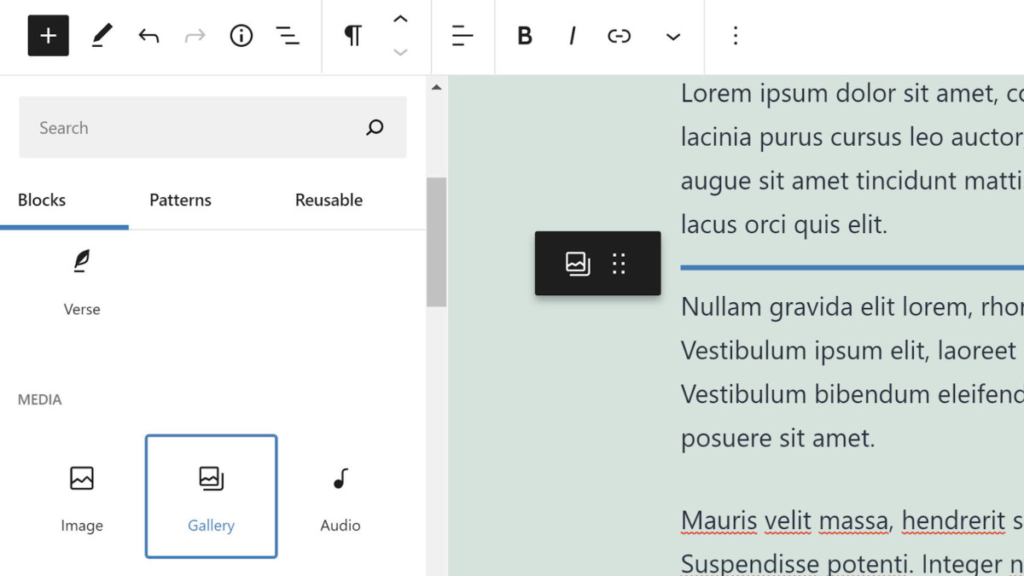This screenshot has height=576, width=1024.
Task: Toggle the block inserter plus button
Action: (x=48, y=36)
